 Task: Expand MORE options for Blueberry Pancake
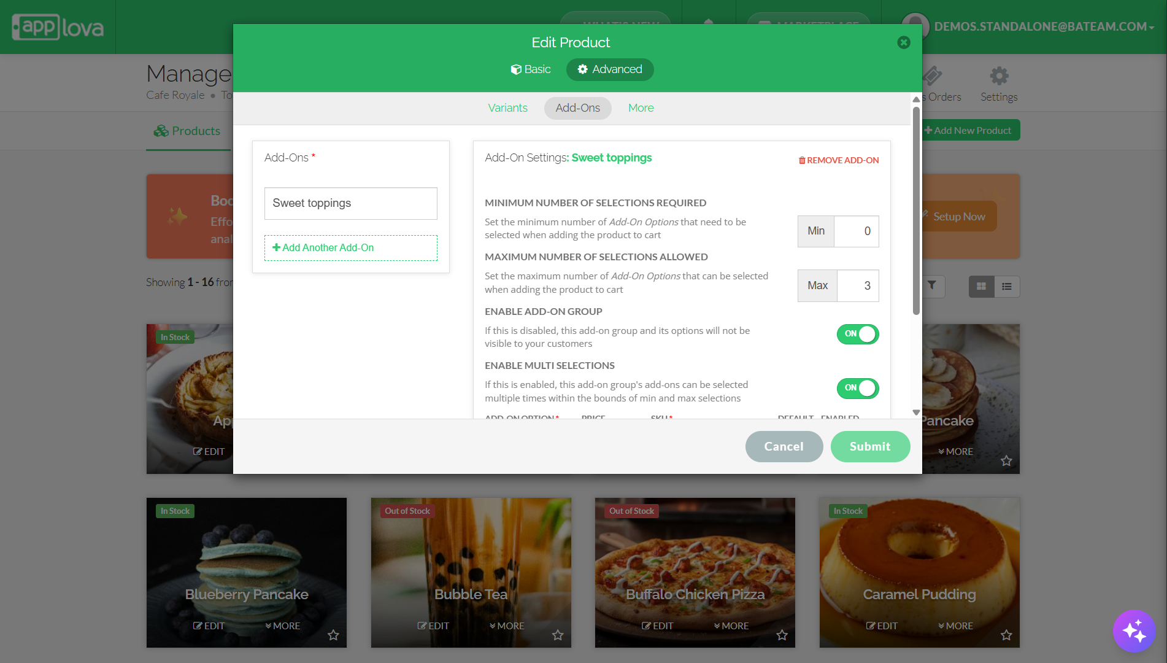coord(282,626)
